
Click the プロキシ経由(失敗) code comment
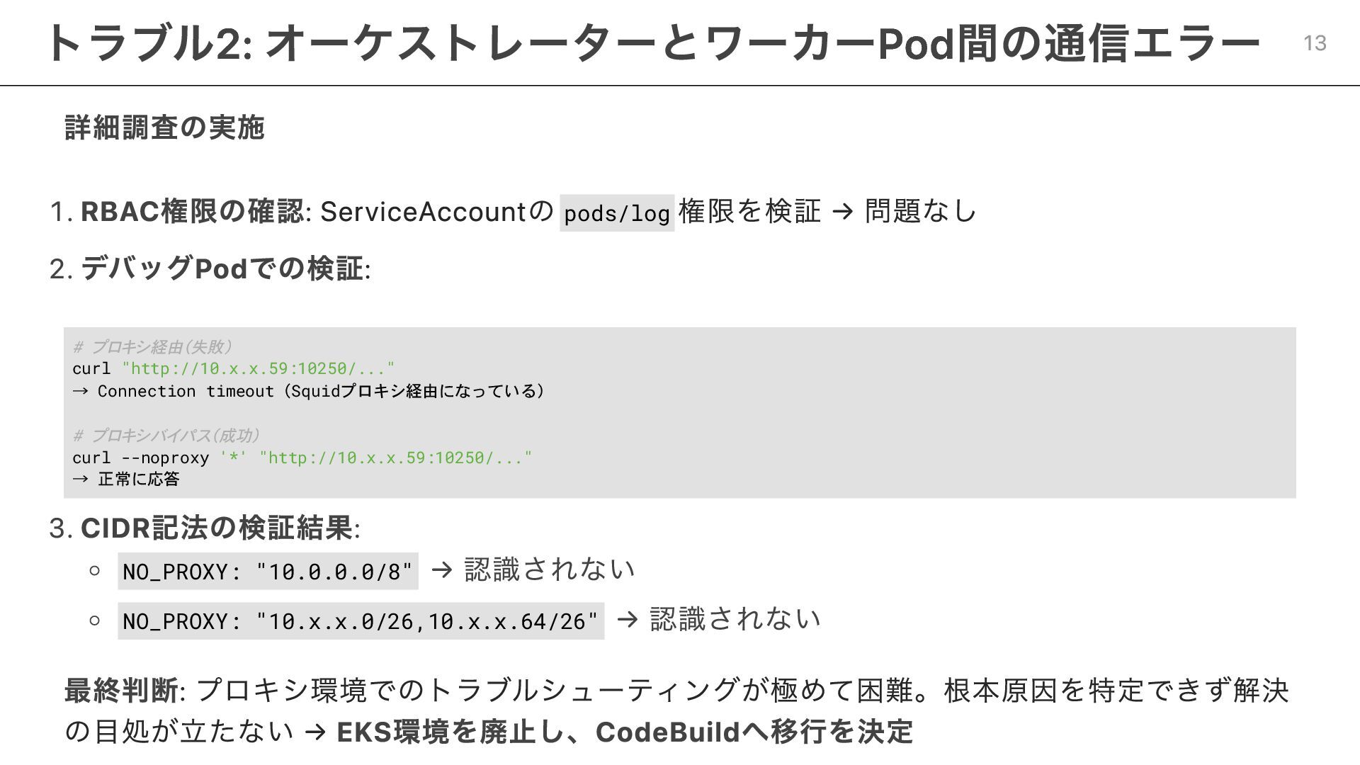pyautogui.click(x=152, y=347)
